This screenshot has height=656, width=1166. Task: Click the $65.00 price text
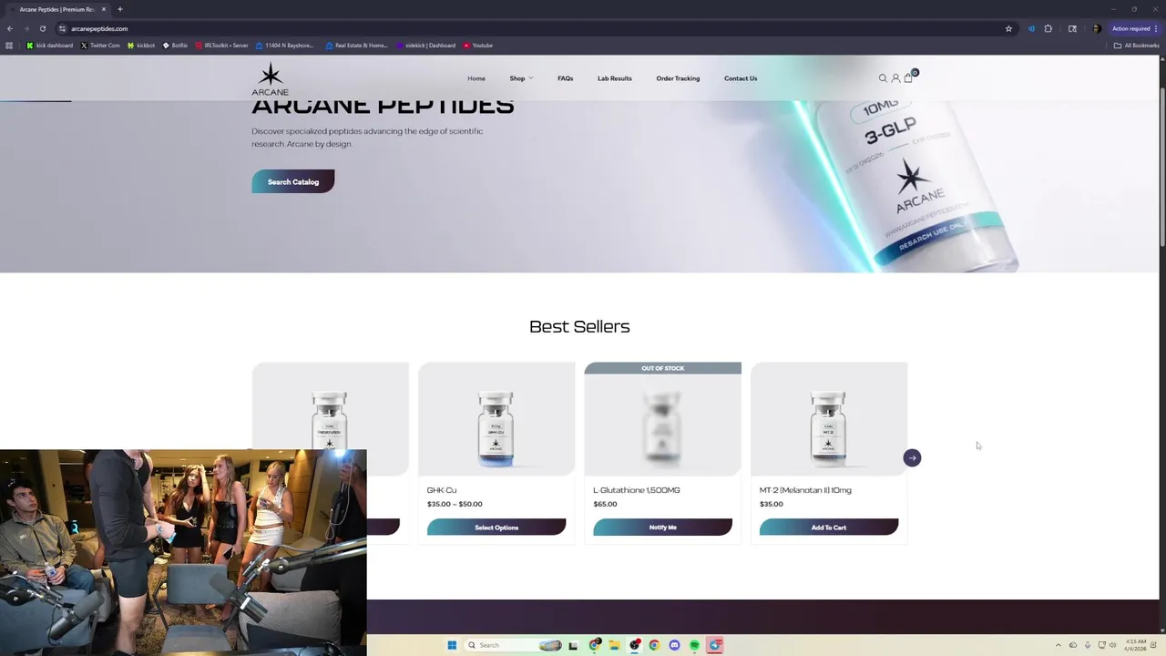pyautogui.click(x=605, y=504)
